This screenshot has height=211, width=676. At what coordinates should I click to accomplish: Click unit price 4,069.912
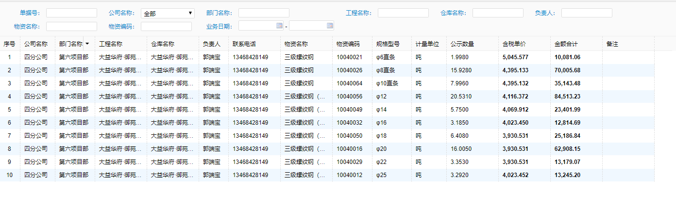516,110
